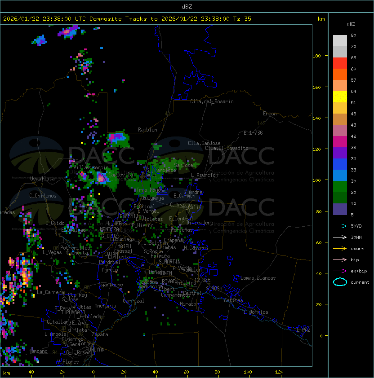The height and width of the screenshot is (378, 374).
Task: Click the Composite Tracks timestamp header
Action: (127, 19)
